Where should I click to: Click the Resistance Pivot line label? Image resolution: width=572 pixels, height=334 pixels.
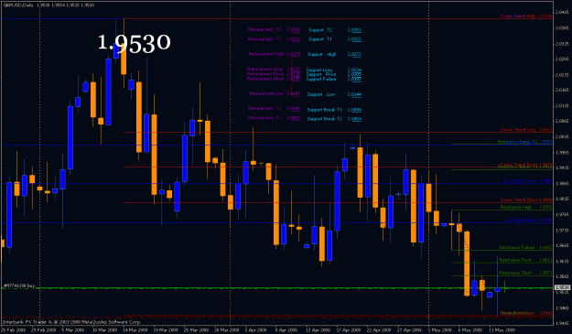pos(525,261)
